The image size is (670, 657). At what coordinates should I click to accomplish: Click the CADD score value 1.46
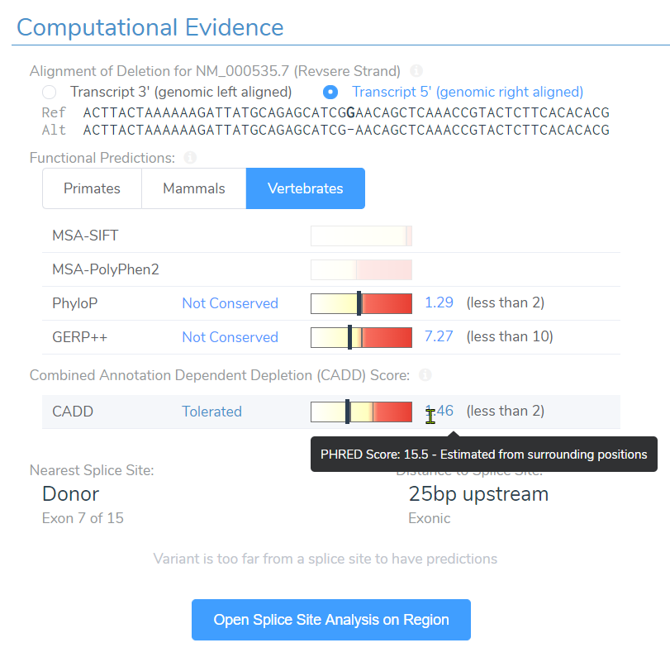pos(440,412)
